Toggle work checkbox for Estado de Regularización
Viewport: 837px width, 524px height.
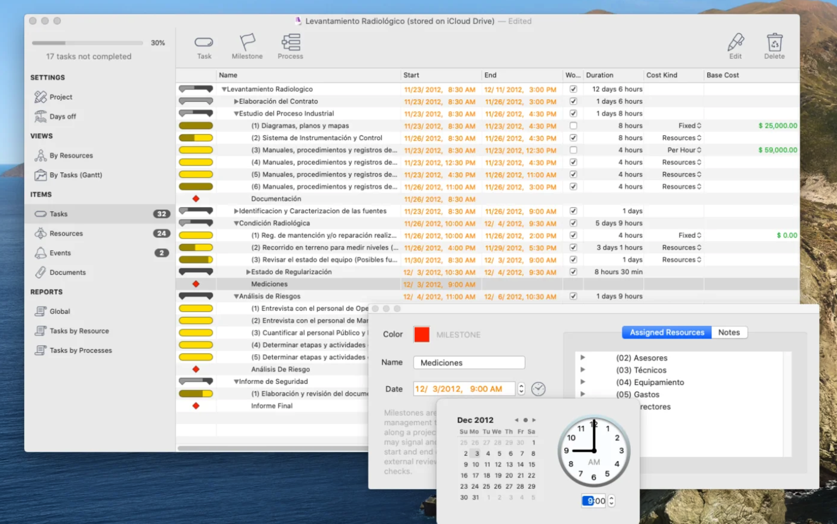coord(573,272)
